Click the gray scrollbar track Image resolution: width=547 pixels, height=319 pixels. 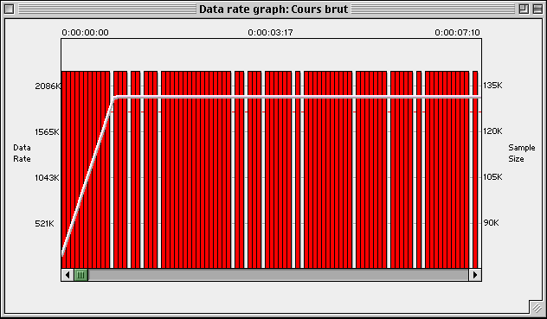click(278, 275)
